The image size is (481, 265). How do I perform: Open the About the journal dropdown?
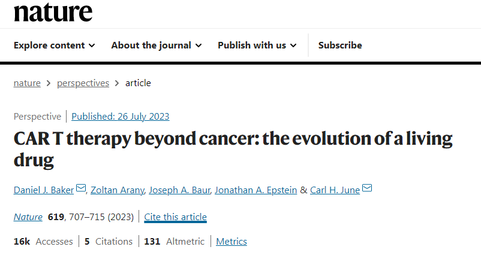click(x=156, y=45)
